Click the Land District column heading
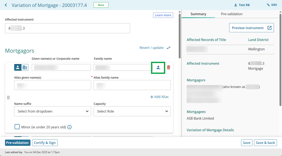282x156 pixels. coord(258,40)
